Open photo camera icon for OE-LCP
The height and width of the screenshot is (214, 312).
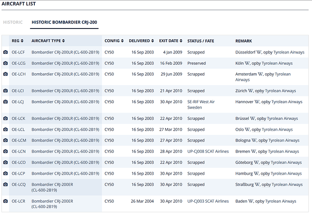[5, 173]
